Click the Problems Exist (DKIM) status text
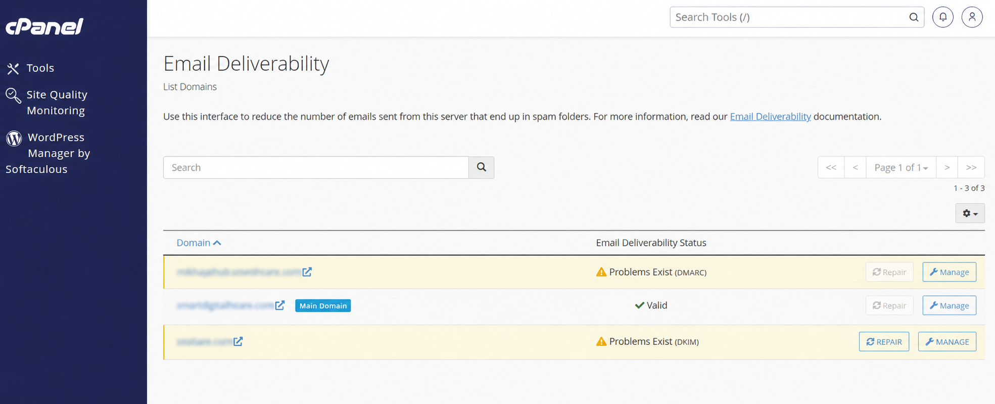This screenshot has width=995, height=404. pyautogui.click(x=654, y=341)
